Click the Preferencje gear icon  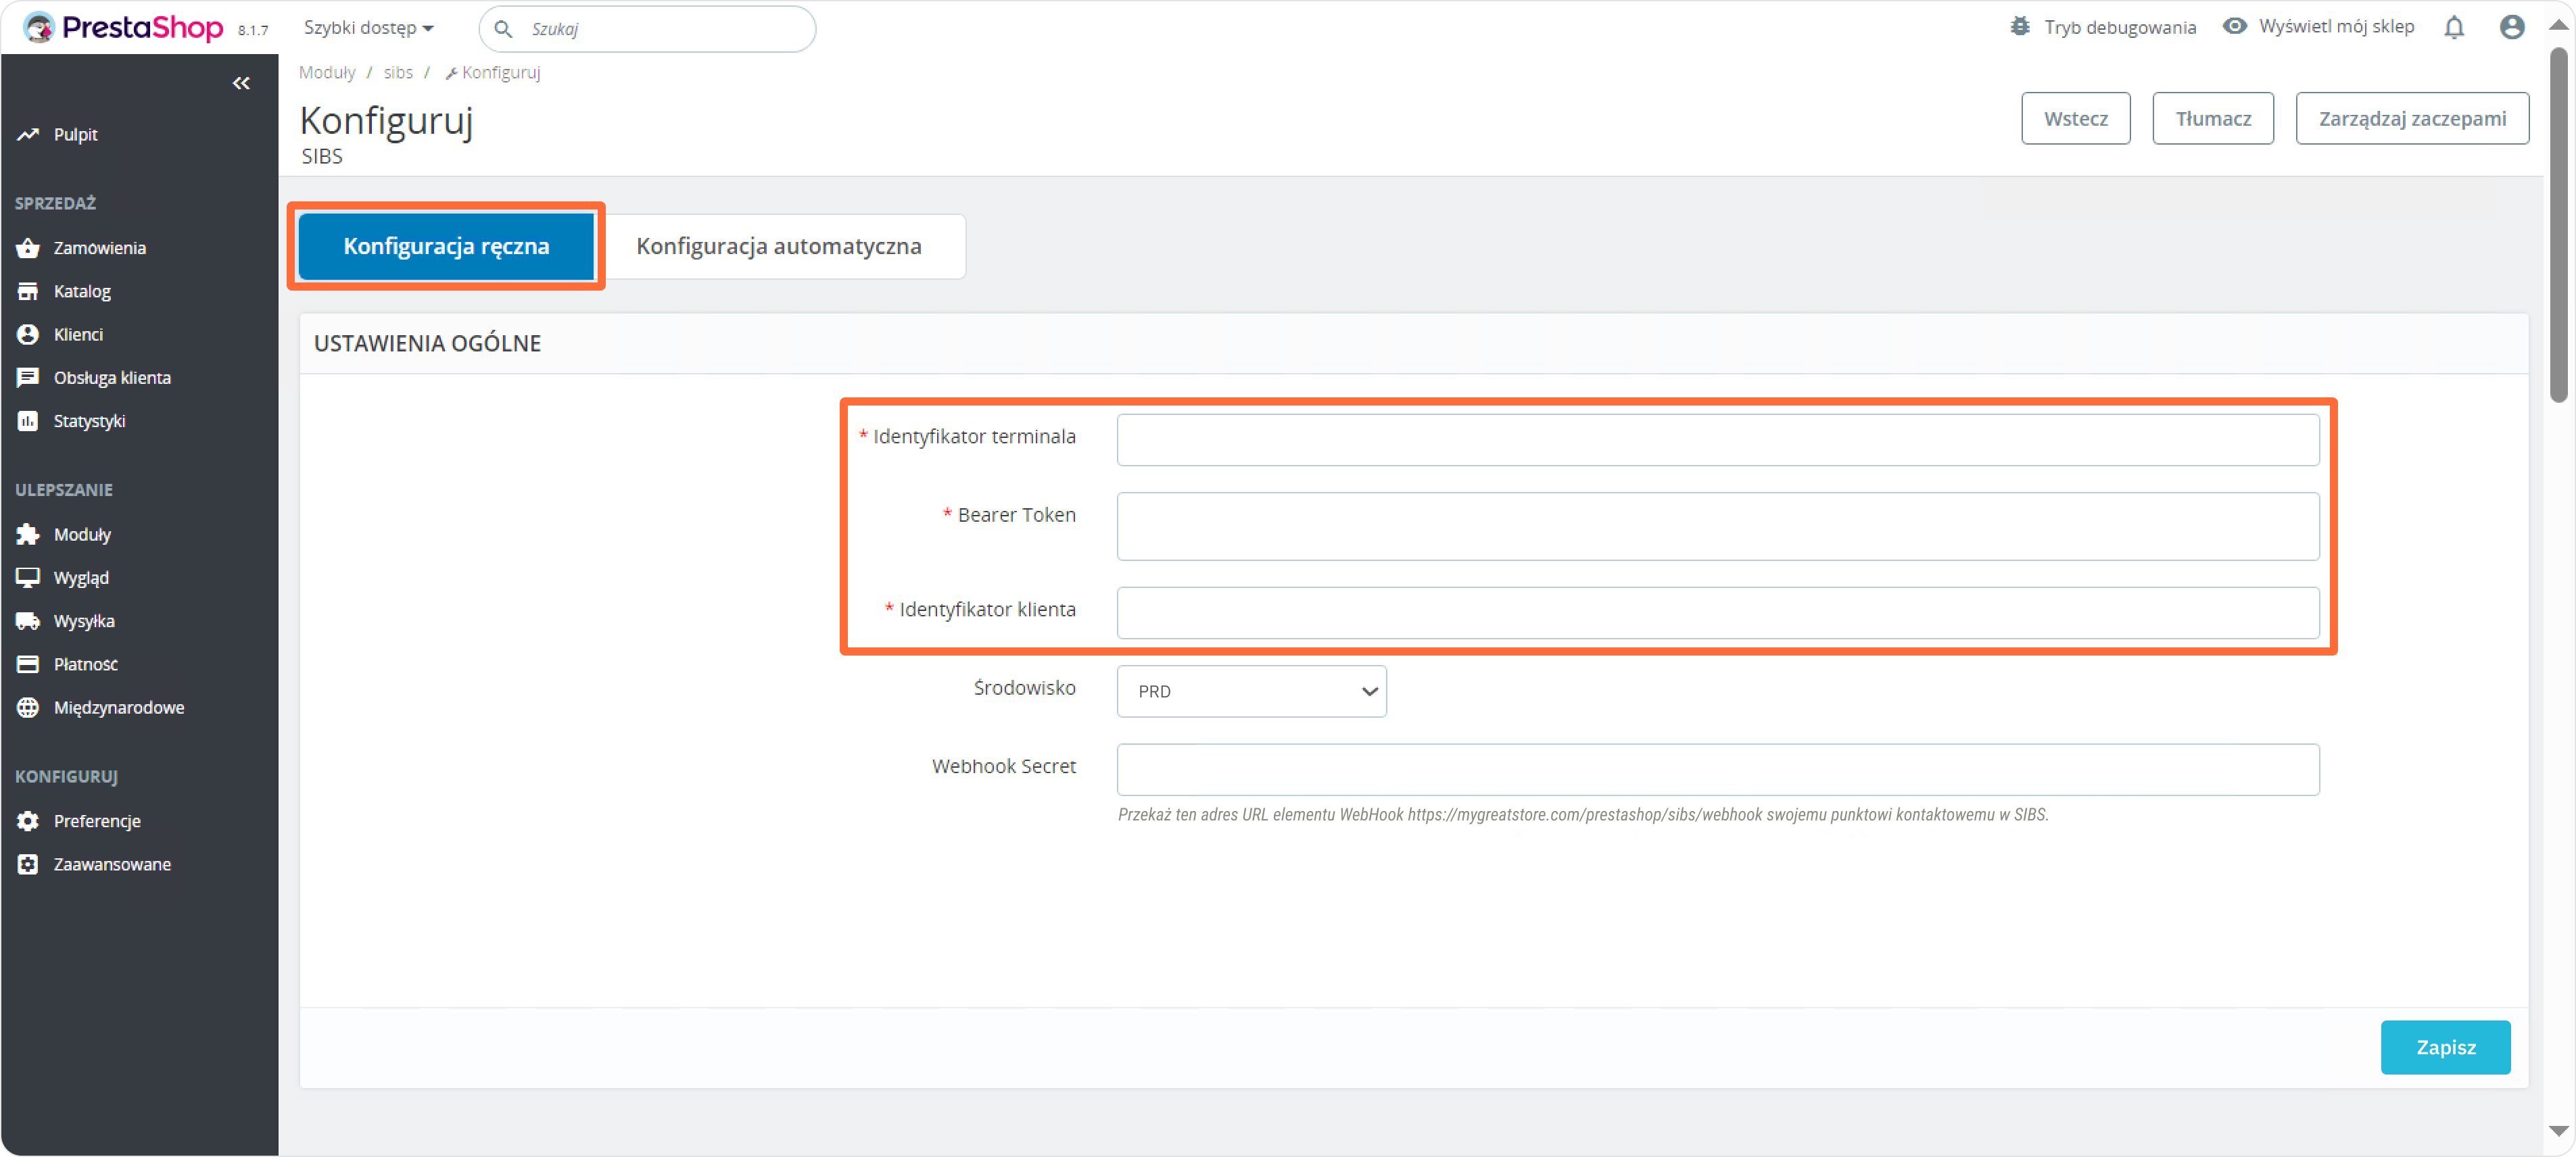28,820
